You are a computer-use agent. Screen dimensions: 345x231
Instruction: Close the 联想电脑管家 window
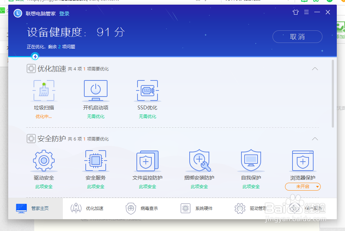pyautogui.click(x=328, y=12)
